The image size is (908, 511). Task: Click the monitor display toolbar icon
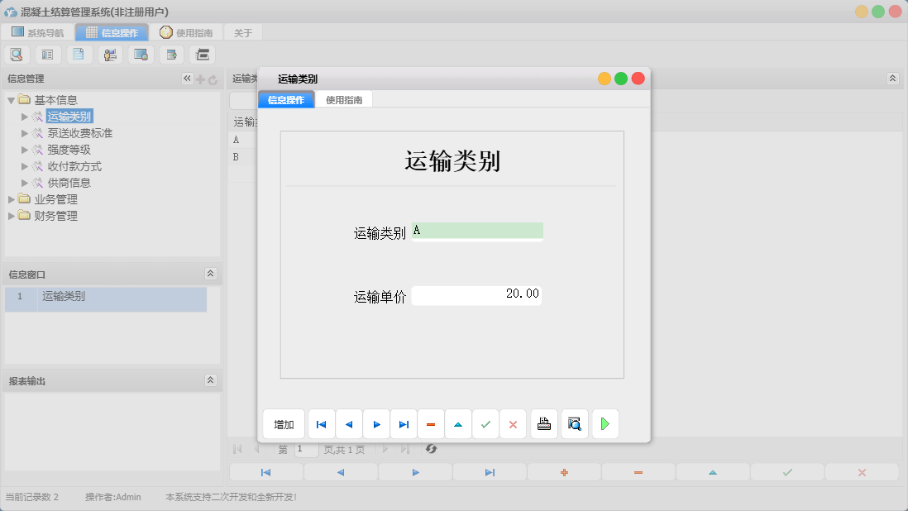click(141, 54)
